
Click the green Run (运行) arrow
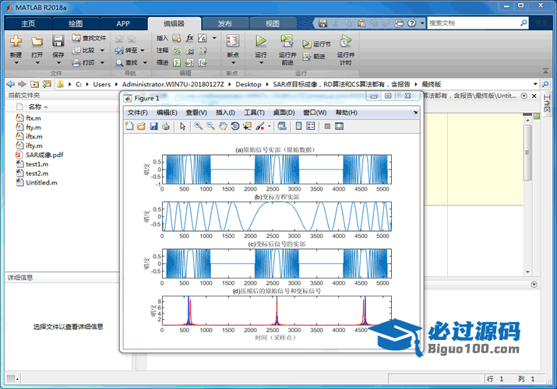coord(261,41)
